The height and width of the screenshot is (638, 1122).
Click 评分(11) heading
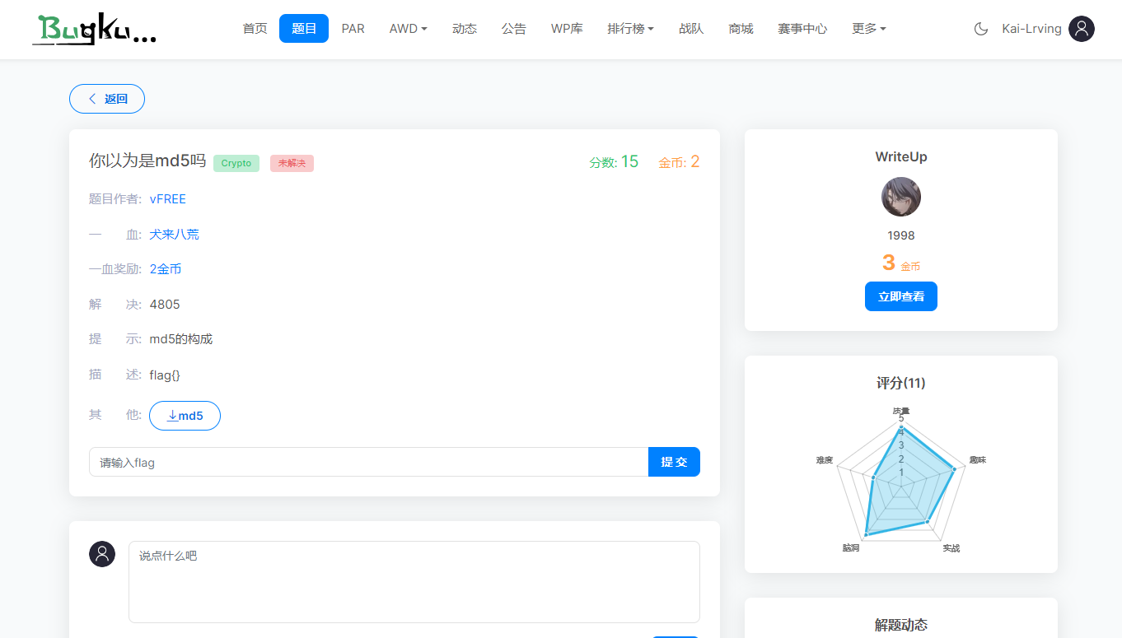901,383
